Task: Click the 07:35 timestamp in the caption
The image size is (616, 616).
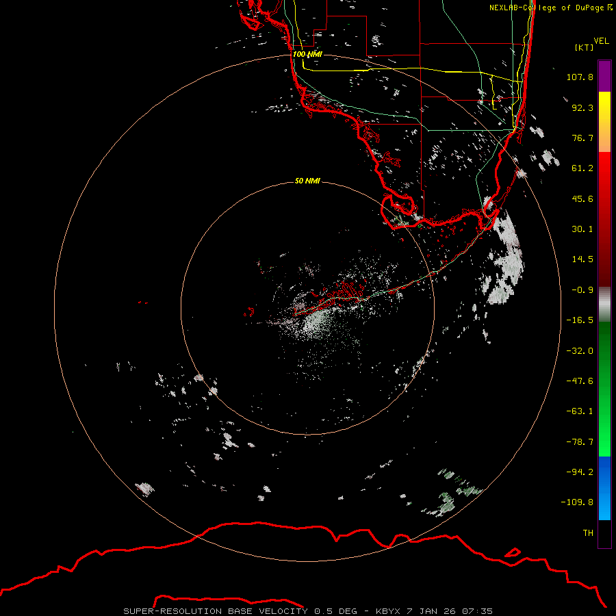Action: (x=477, y=611)
